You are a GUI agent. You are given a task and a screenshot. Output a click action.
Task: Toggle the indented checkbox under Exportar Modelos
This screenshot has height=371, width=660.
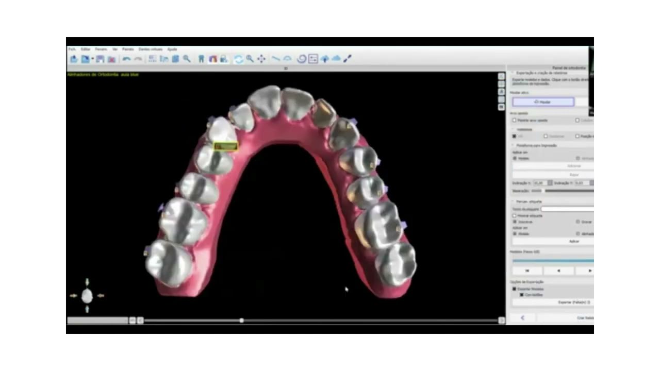point(521,295)
